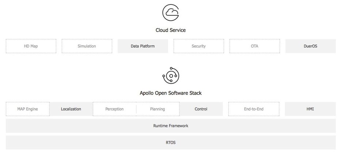
Task: Click the Apollo Open Software Stack orbit icon
Action: pos(171,76)
